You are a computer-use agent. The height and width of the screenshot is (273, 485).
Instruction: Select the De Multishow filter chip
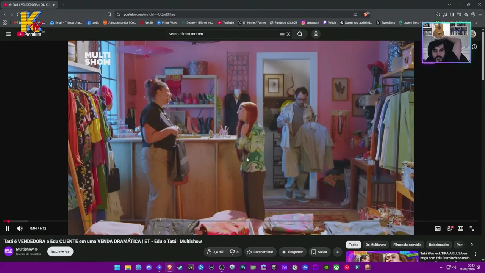[375, 245]
